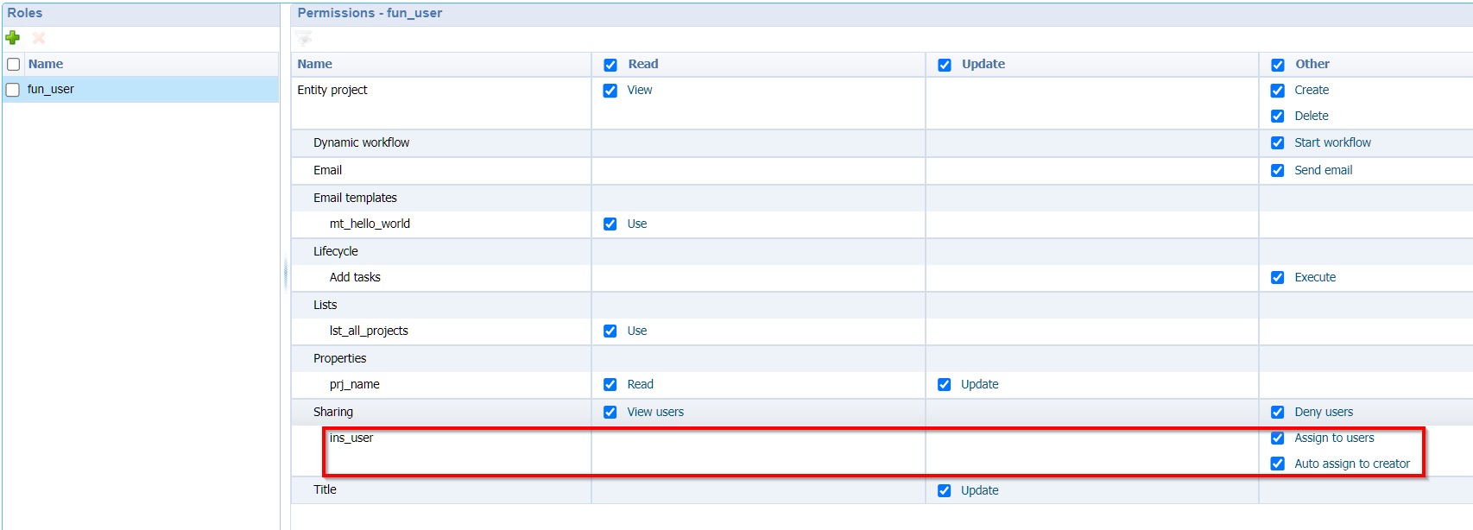Screen dimensions: 1473x530
Task: Click the splitter handle between the panels
Action: pyautogui.click(x=285, y=274)
